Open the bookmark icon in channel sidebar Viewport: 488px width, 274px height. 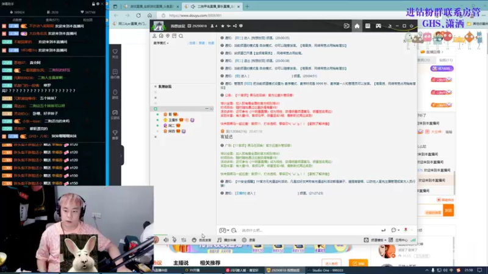174,36
